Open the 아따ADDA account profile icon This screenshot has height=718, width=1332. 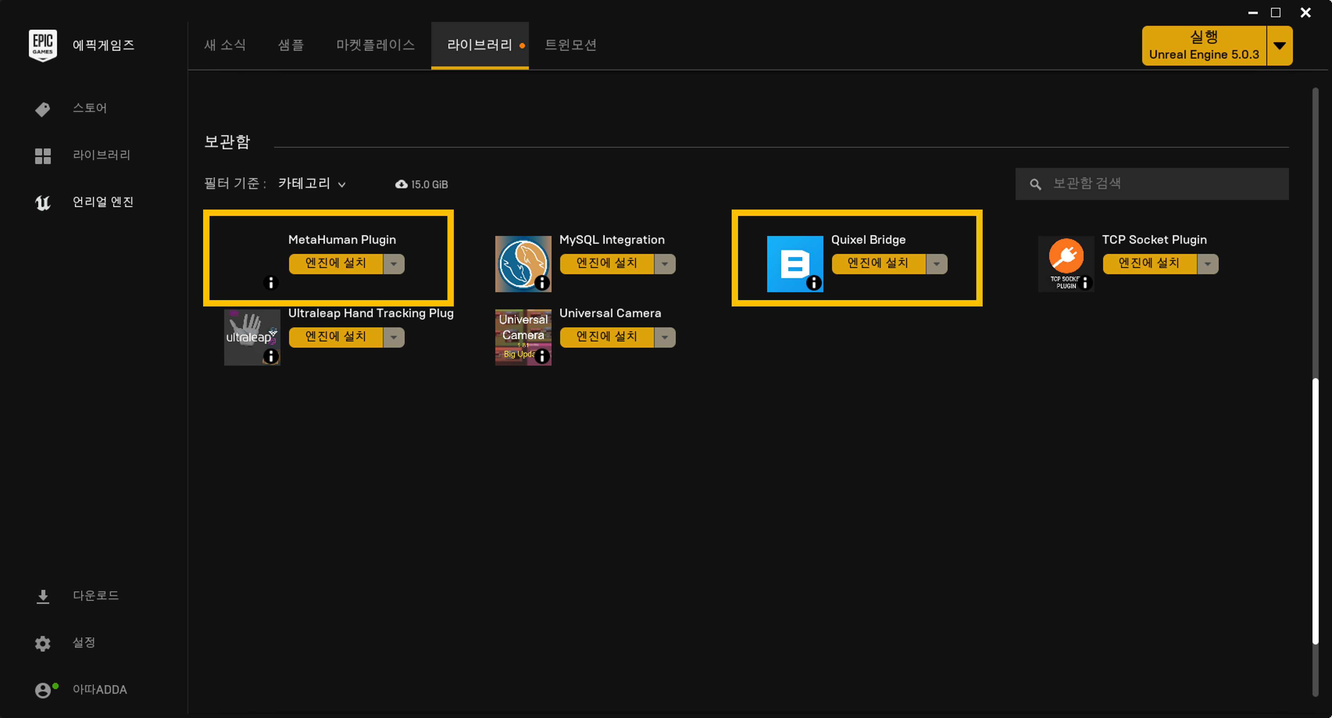click(x=43, y=690)
